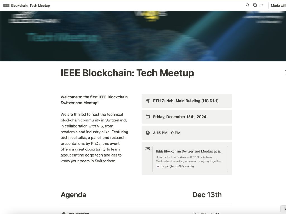Click the duplicate page icon in the toolbar
The image size is (286, 214).
point(255,5)
